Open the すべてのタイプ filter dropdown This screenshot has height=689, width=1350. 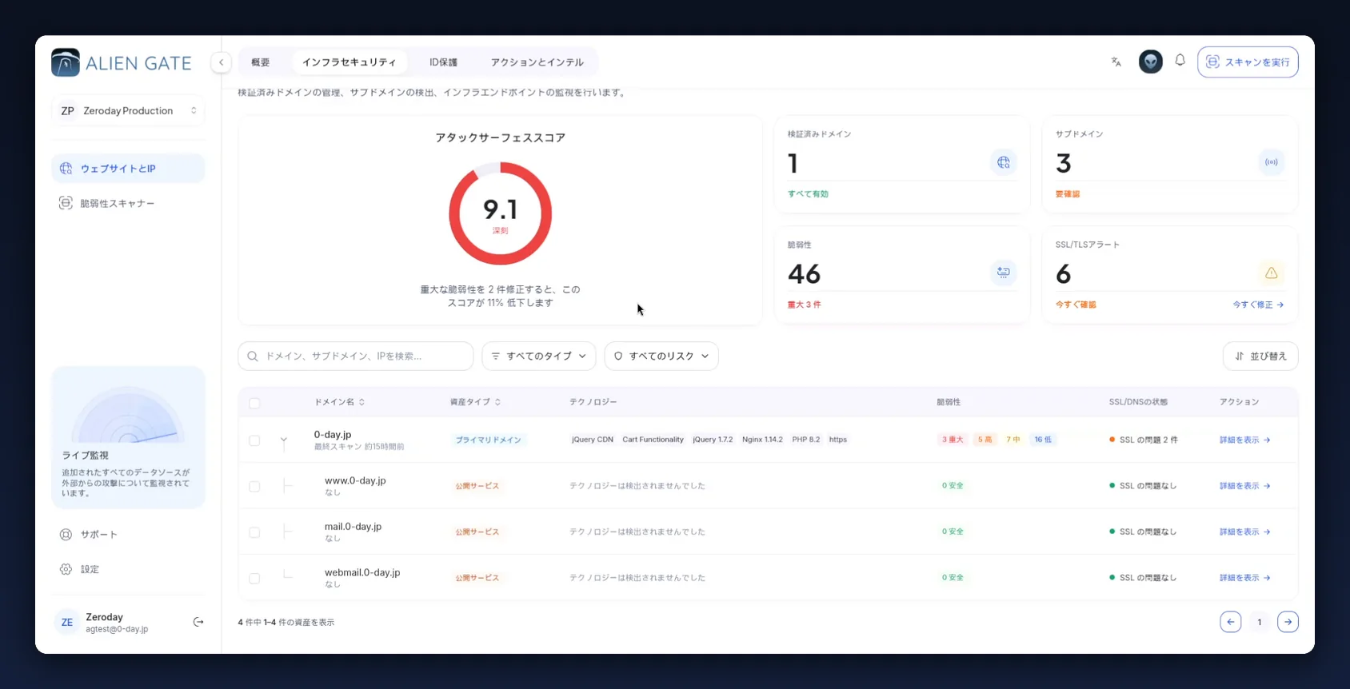click(x=539, y=356)
